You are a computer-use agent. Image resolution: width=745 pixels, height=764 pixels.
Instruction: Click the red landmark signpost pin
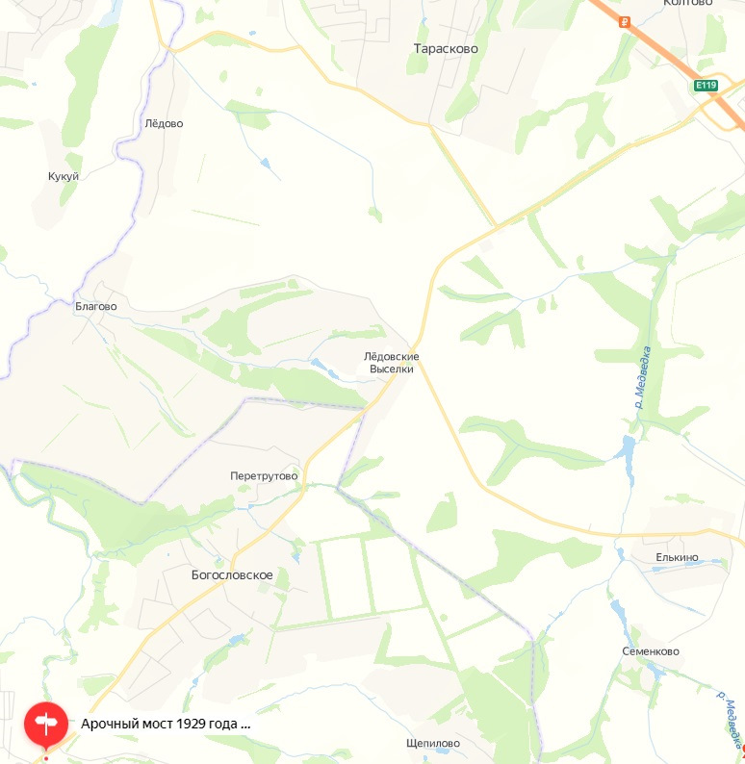point(46,725)
